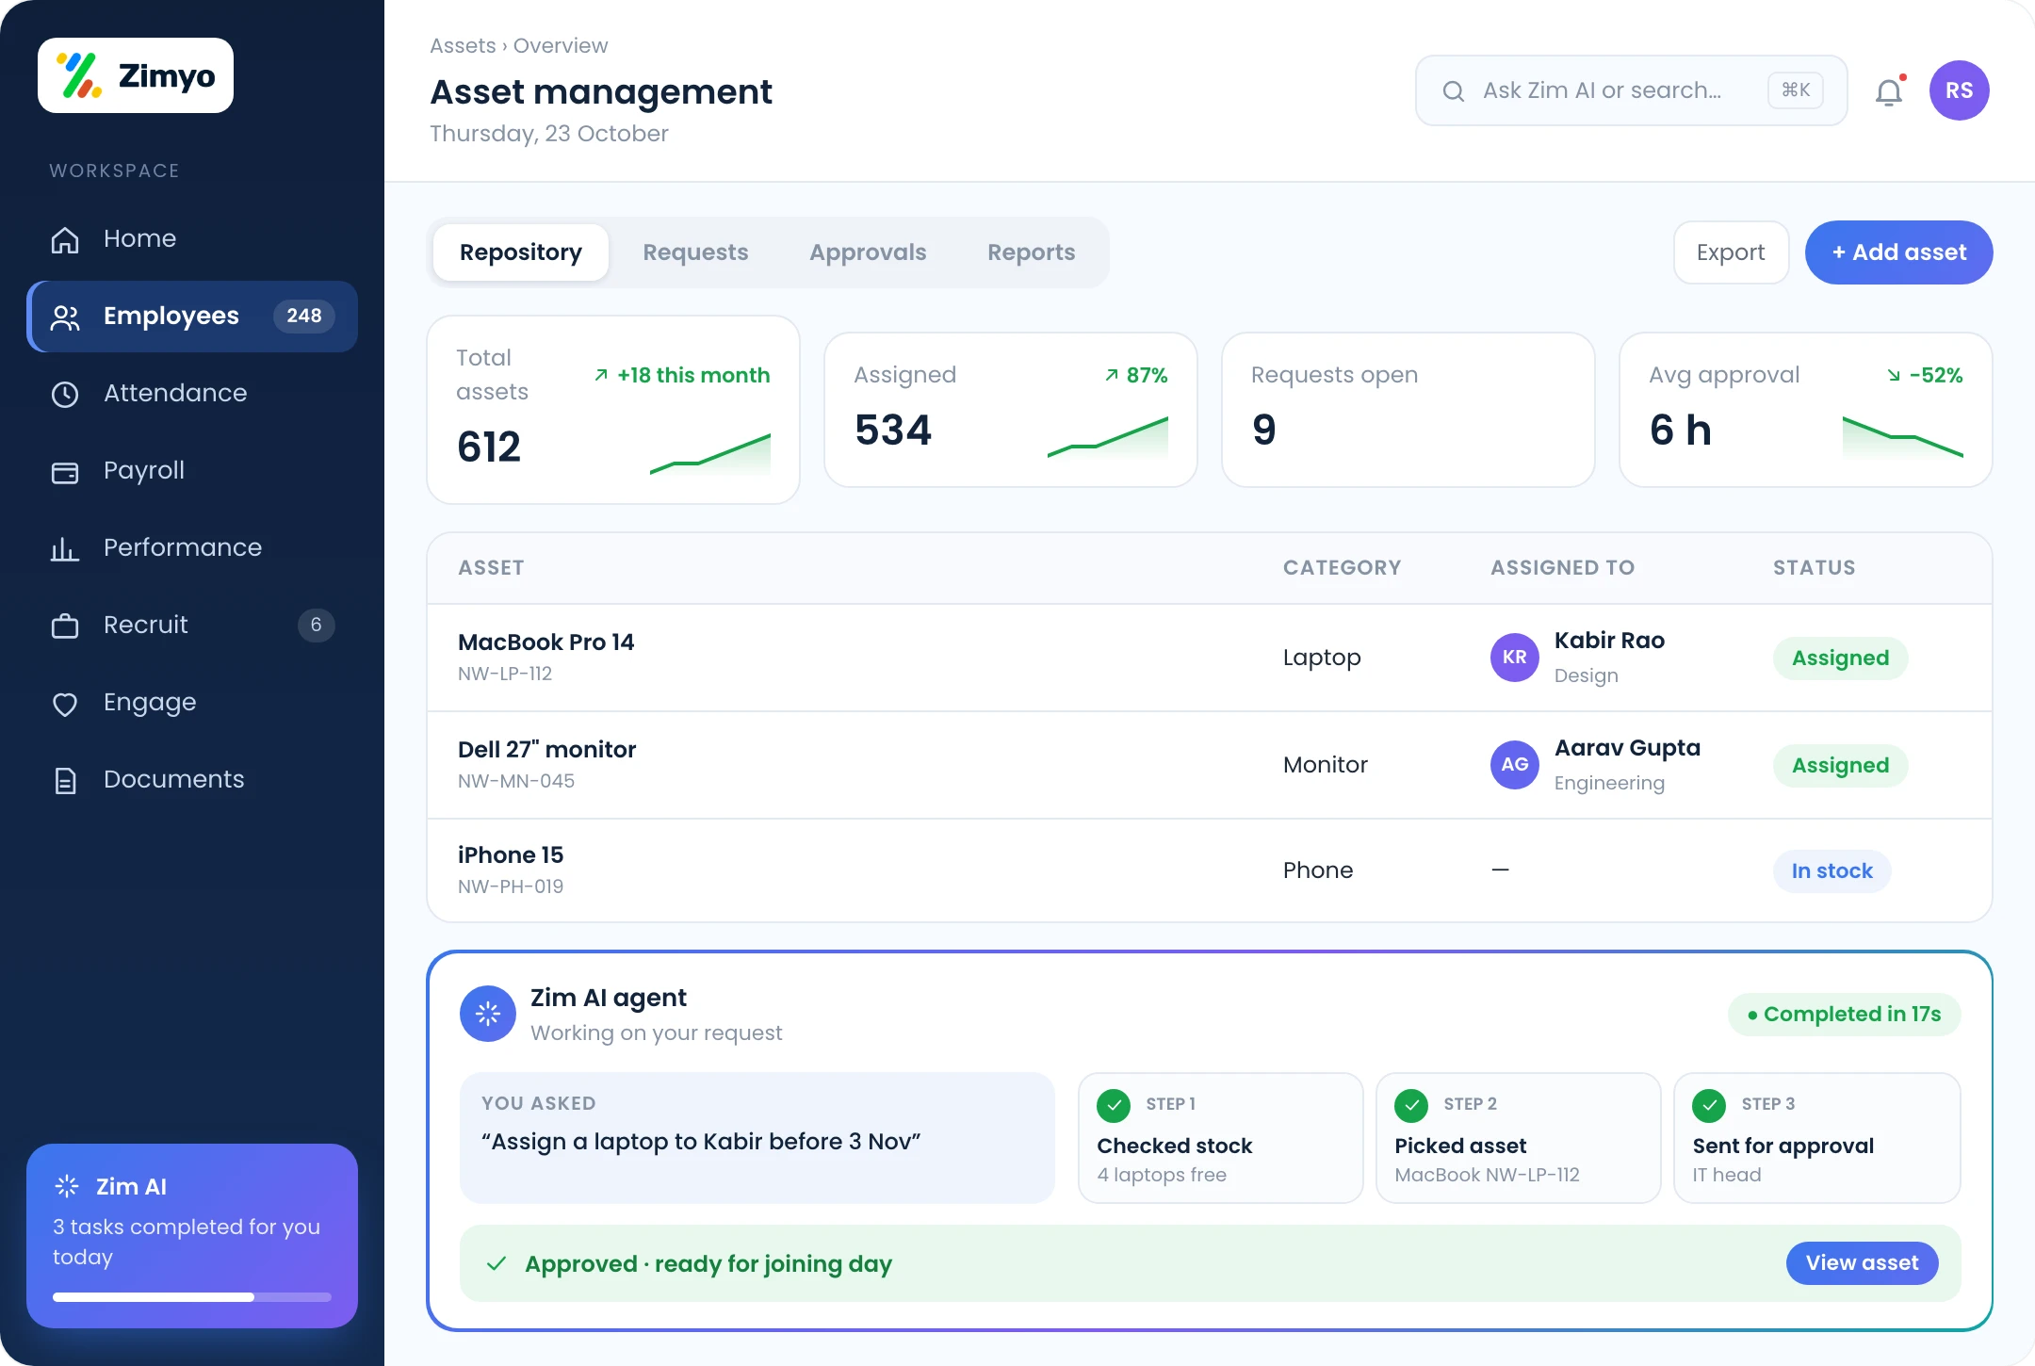Click the Assets breadcrumb link
2035x1366 pixels.
[x=463, y=45]
